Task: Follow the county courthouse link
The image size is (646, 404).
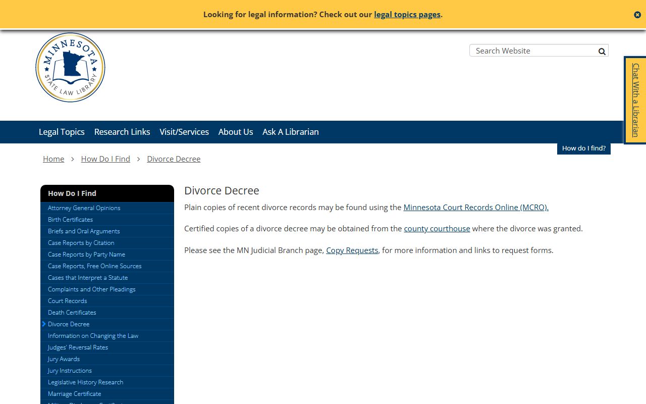Action: [437, 228]
